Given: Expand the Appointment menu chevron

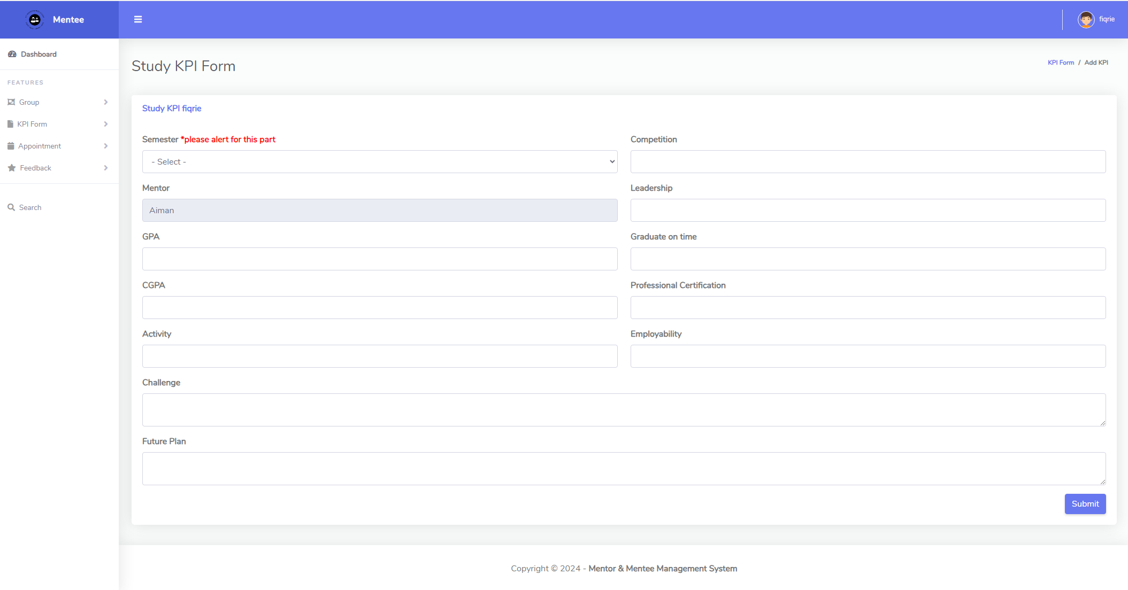Looking at the screenshot, I should (x=106, y=146).
